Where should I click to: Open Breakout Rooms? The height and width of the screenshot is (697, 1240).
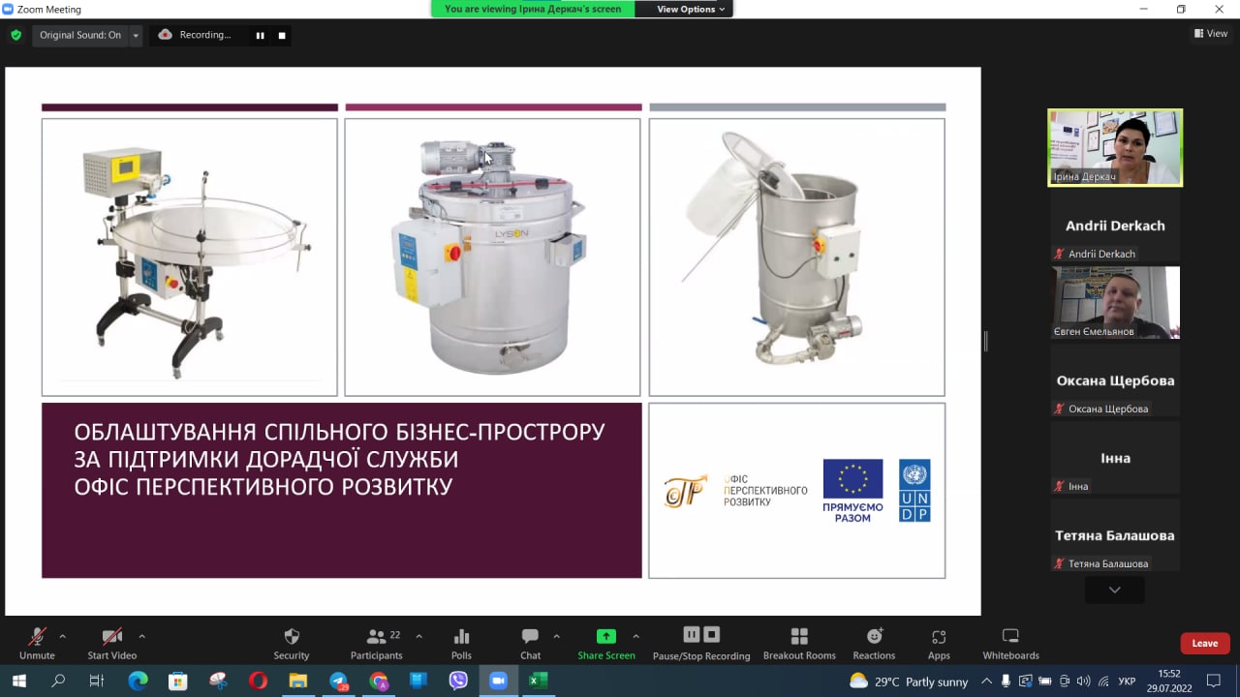(799, 642)
